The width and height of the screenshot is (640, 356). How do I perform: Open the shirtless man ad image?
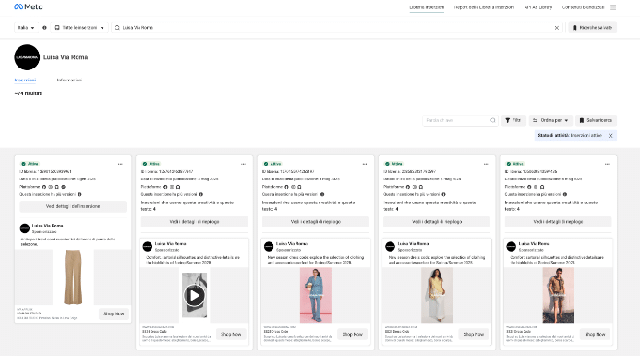(558, 295)
